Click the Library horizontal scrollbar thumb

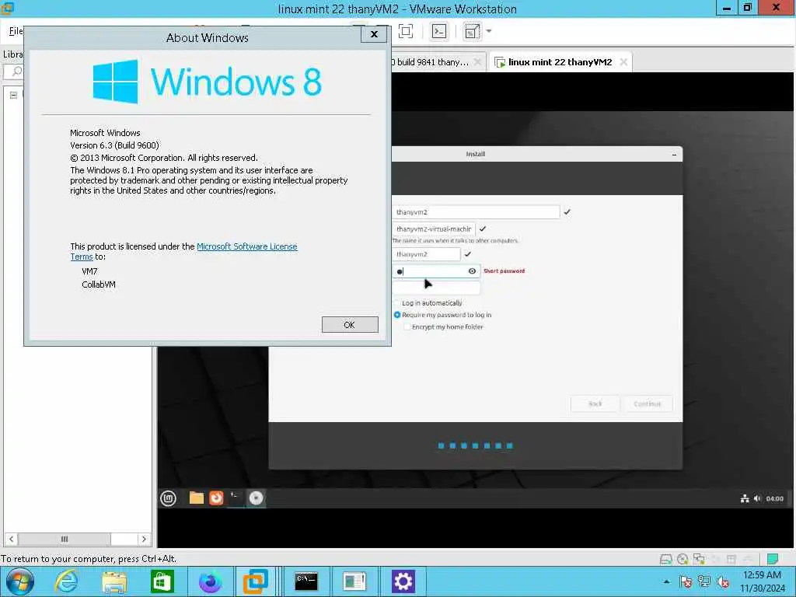(65, 539)
